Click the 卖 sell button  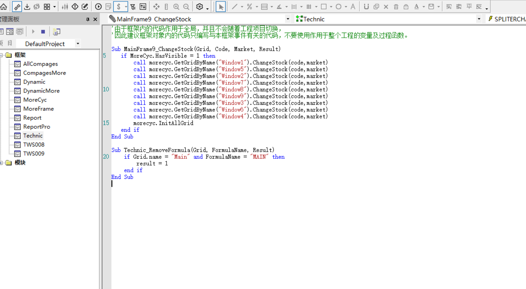[x=459, y=6]
